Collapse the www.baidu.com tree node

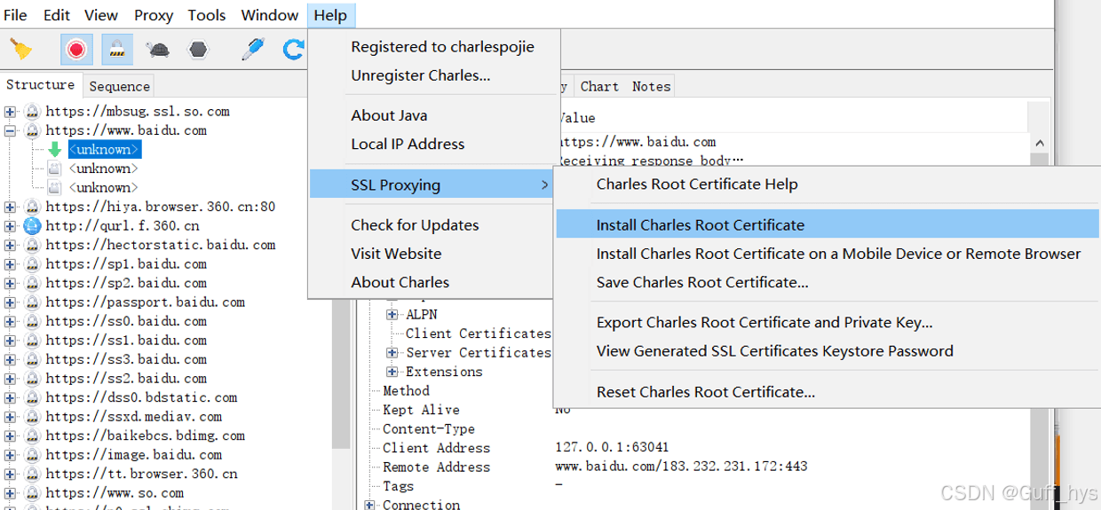click(10, 130)
